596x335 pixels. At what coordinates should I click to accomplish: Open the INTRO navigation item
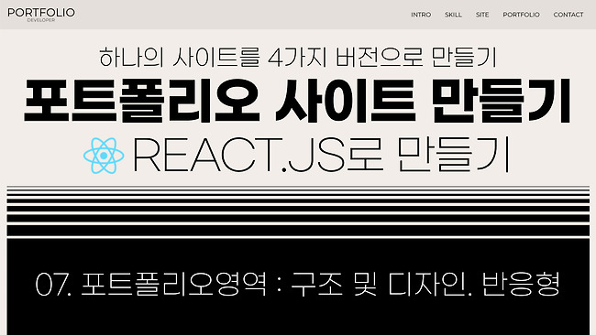(x=421, y=15)
